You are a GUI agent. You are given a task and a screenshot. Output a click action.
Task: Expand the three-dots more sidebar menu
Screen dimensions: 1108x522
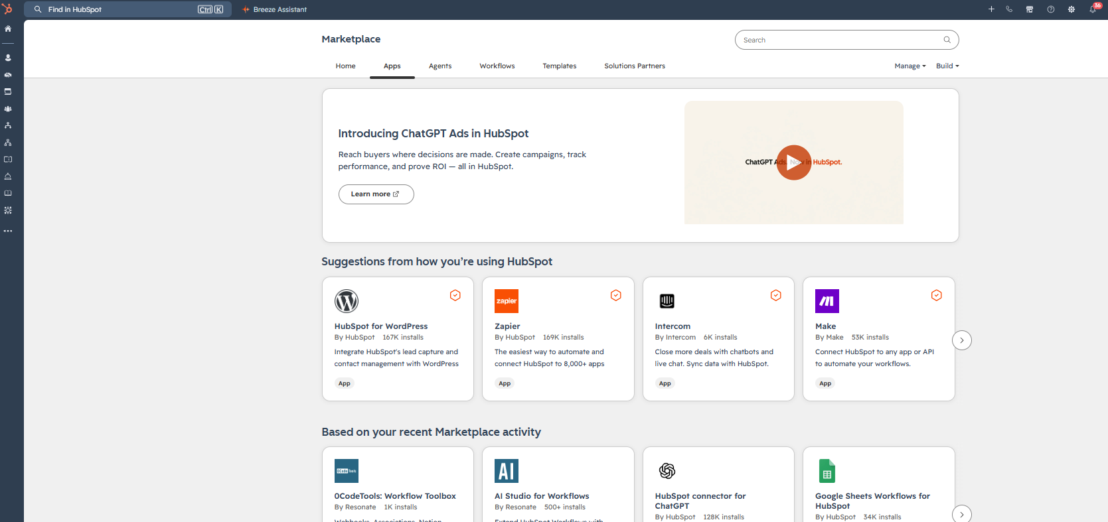8,231
